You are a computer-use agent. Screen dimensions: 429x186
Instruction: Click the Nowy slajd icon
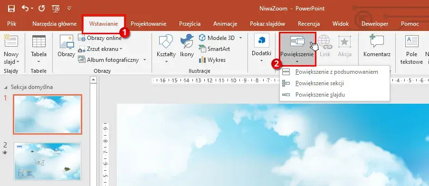(x=11, y=41)
